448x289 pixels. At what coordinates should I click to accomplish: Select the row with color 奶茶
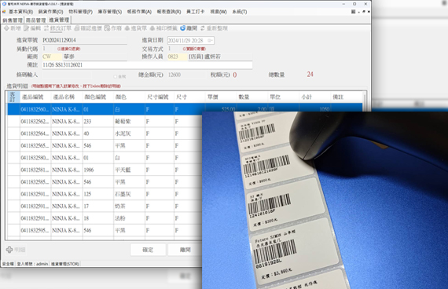pyautogui.click(x=105, y=207)
